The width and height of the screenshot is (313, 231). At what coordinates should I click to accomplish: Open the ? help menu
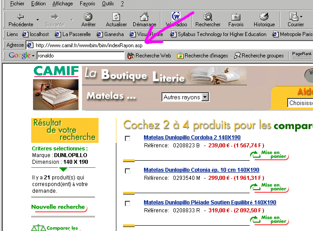(122, 4)
